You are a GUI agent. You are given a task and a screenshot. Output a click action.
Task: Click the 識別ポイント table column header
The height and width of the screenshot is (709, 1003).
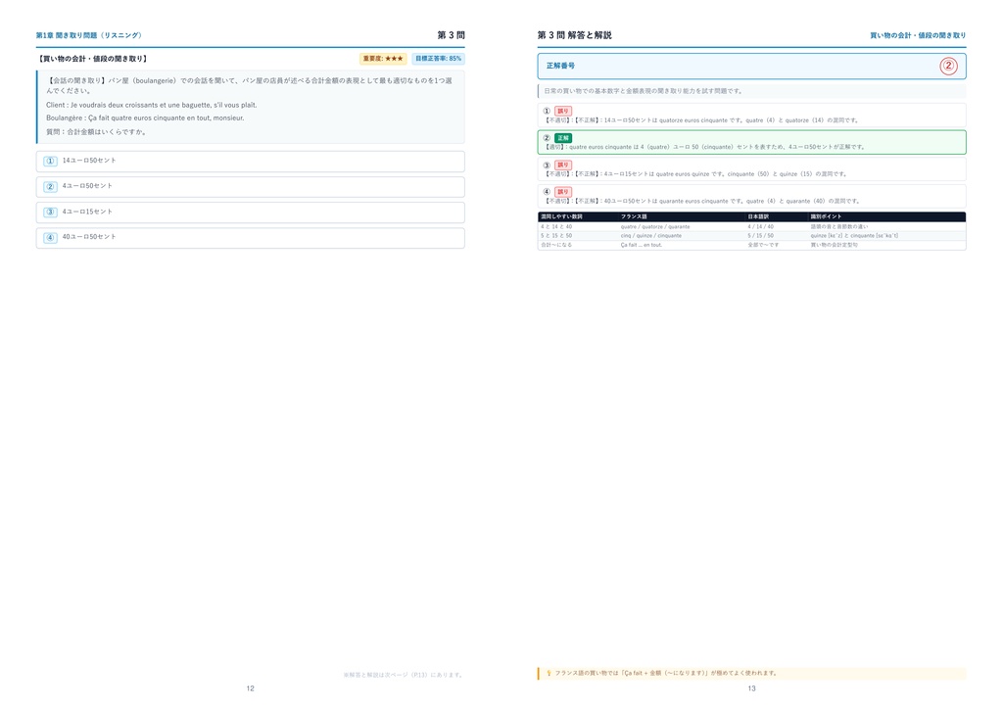[827, 216]
